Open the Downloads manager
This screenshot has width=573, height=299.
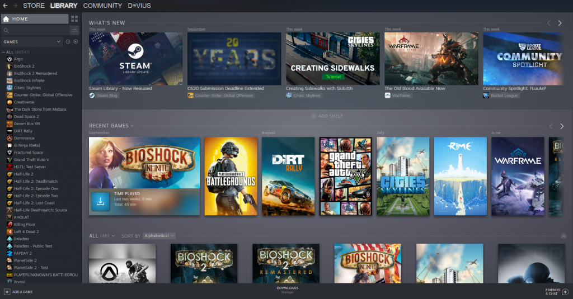[287, 289]
